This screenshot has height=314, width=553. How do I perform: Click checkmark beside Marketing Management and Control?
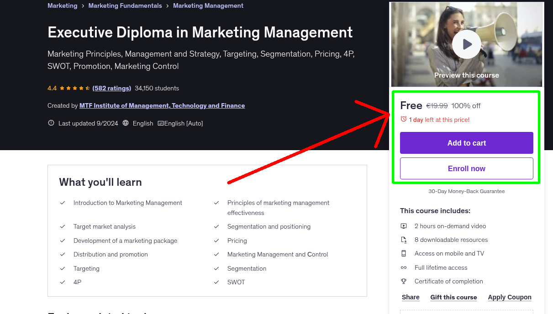tap(216, 254)
